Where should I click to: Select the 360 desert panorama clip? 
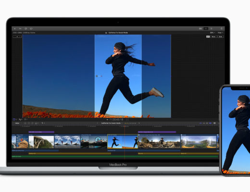coord(159,141)
